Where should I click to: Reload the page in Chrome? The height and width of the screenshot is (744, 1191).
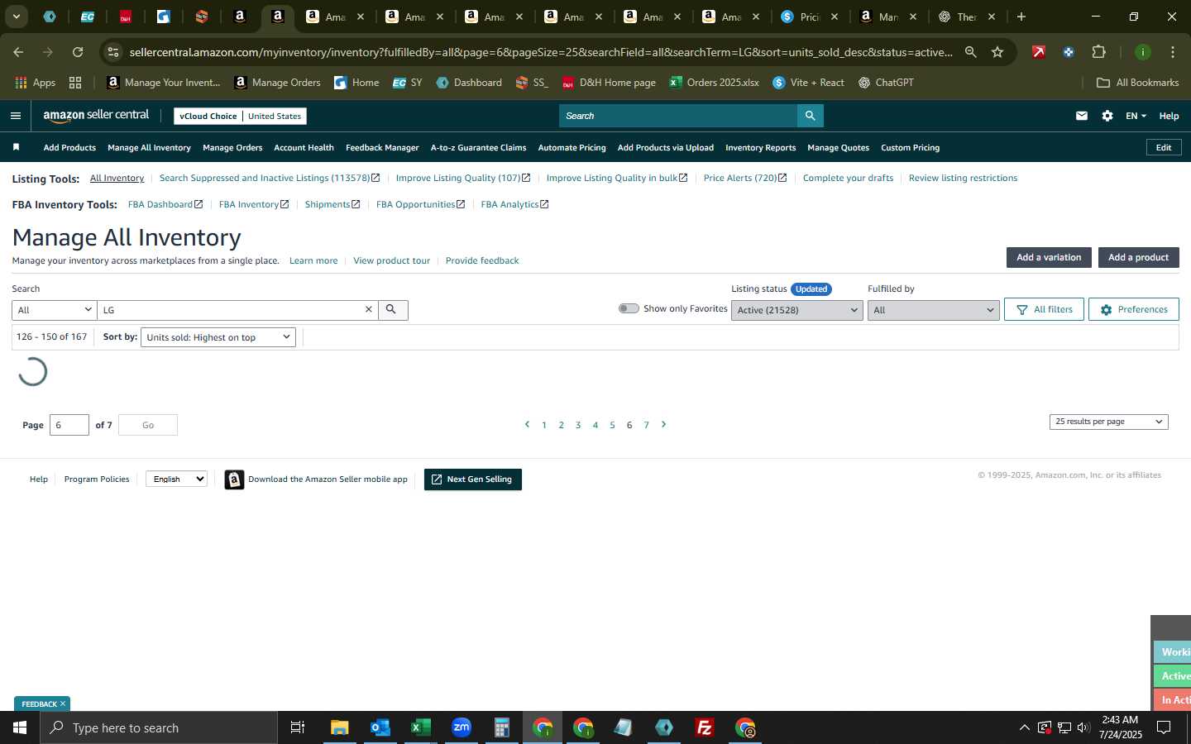[78, 52]
